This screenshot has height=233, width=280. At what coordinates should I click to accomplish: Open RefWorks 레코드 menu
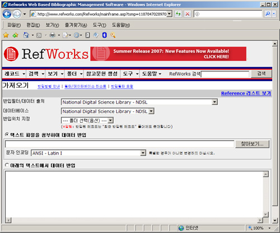(15, 74)
